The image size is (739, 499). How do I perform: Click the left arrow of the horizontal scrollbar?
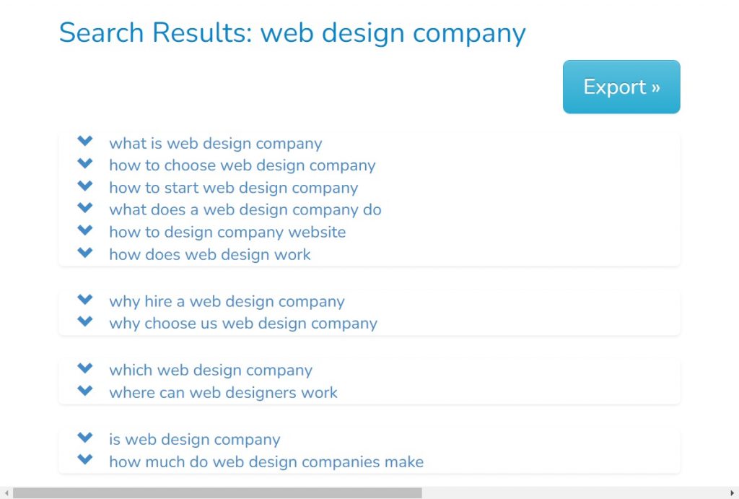click(x=5, y=494)
